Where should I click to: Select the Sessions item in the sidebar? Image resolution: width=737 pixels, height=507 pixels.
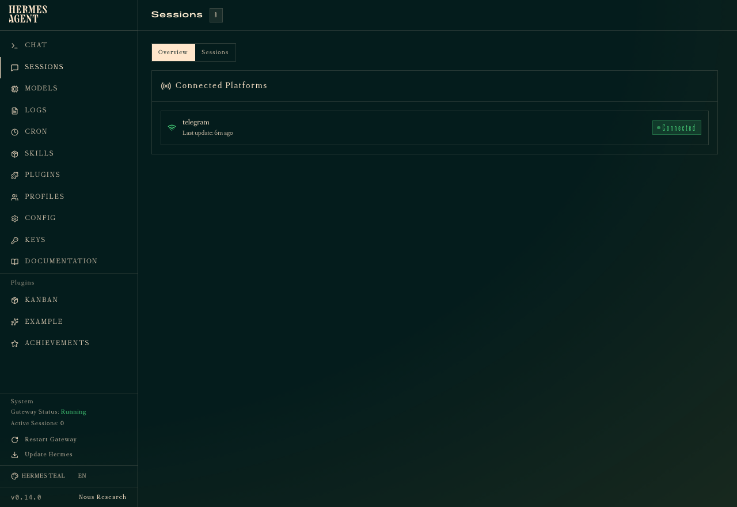click(69, 67)
